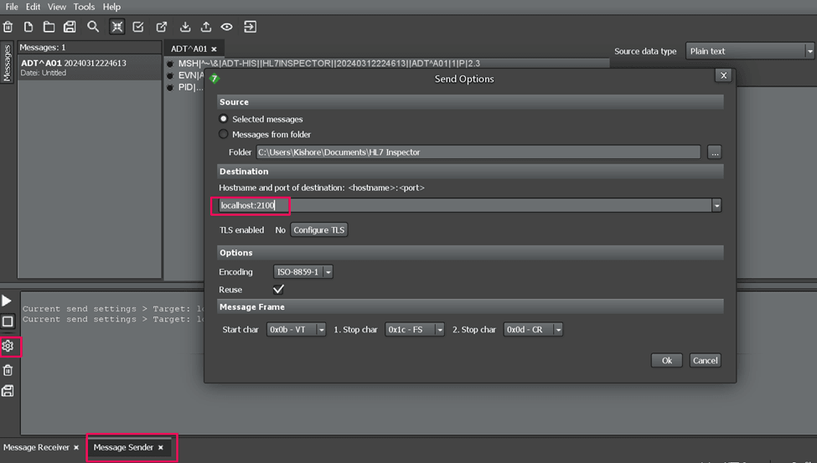Image resolution: width=817 pixels, height=463 pixels.
Task: Close the Message Sender tab
Action: point(161,447)
